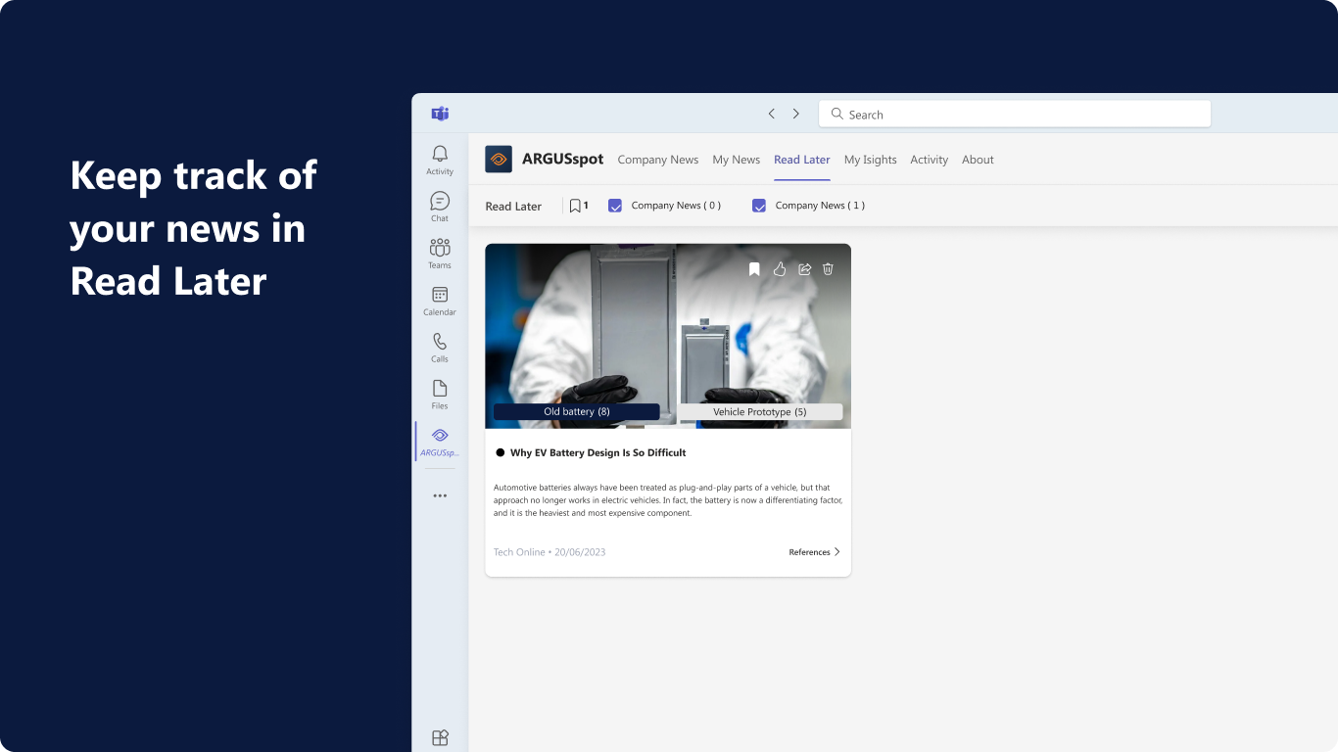
Task: Open Files in the sidebar
Action: (440, 395)
